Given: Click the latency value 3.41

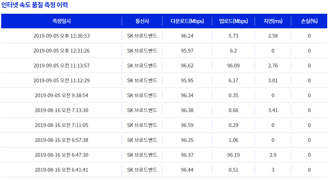Looking at the screenshot, I should click(273, 110).
